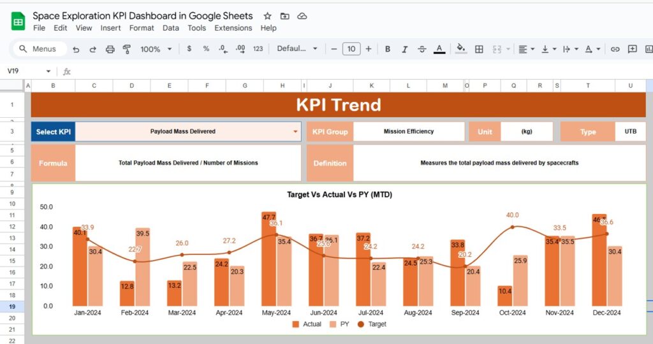Select column C header

point(94,86)
